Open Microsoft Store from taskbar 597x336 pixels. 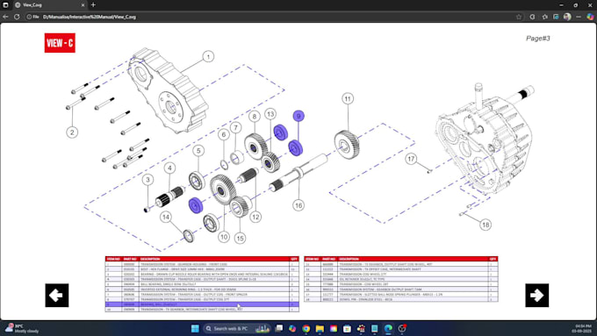(348, 328)
